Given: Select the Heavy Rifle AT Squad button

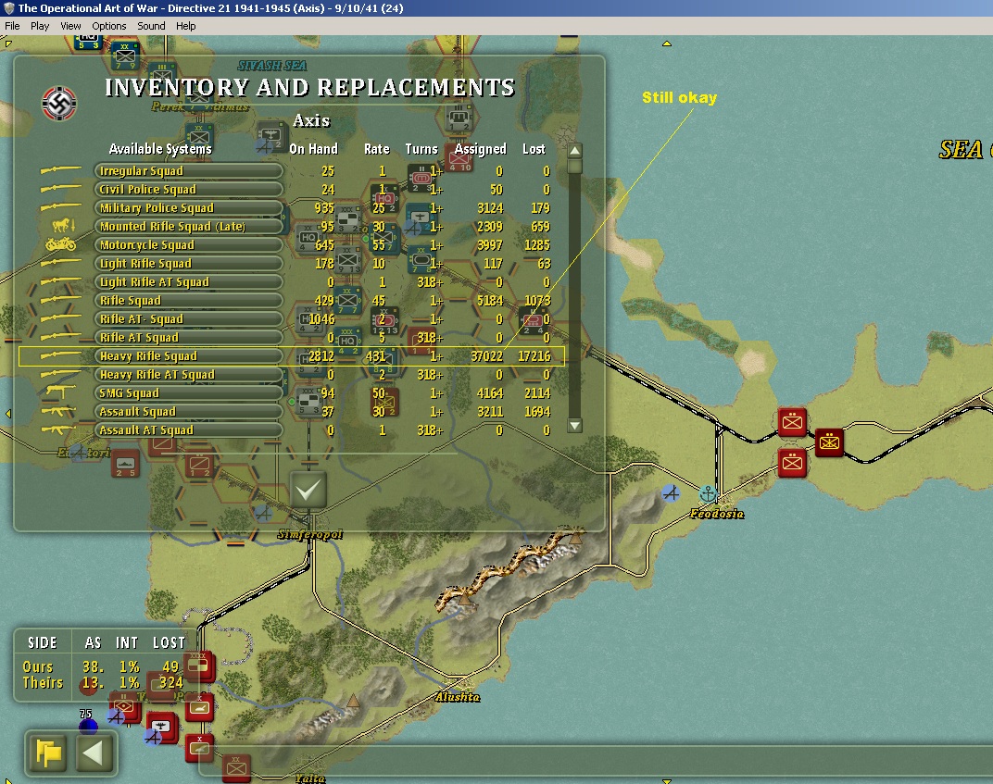Looking at the screenshot, I should pos(189,375).
